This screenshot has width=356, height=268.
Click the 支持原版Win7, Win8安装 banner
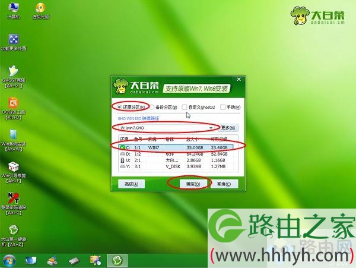point(196,89)
